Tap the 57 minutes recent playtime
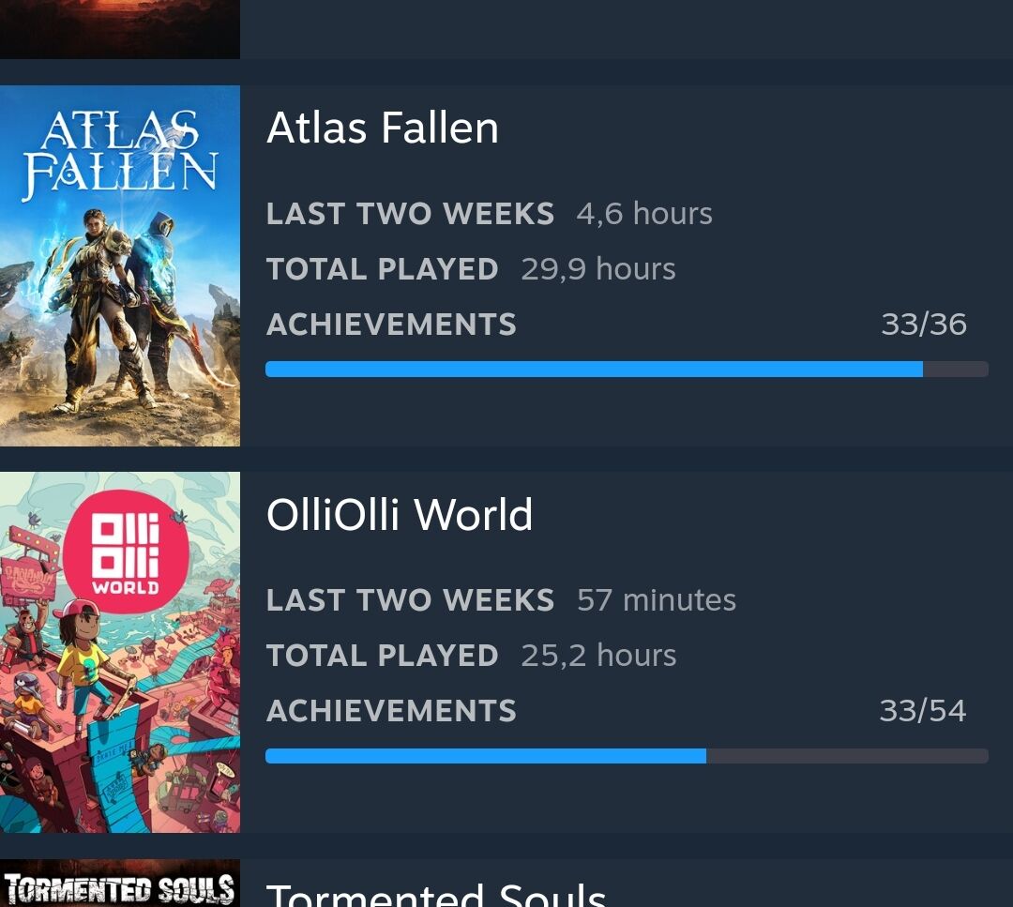 (657, 600)
